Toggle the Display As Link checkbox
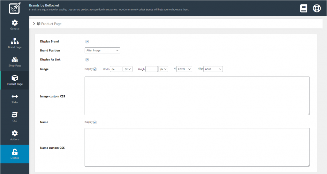Screen dimensions: 327x174 point(87,60)
